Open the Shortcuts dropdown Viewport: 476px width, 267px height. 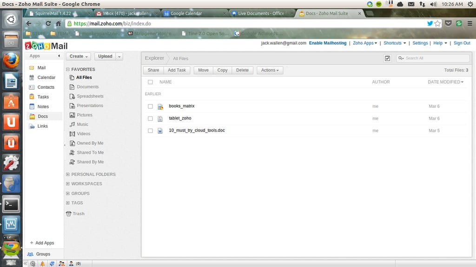[395, 43]
